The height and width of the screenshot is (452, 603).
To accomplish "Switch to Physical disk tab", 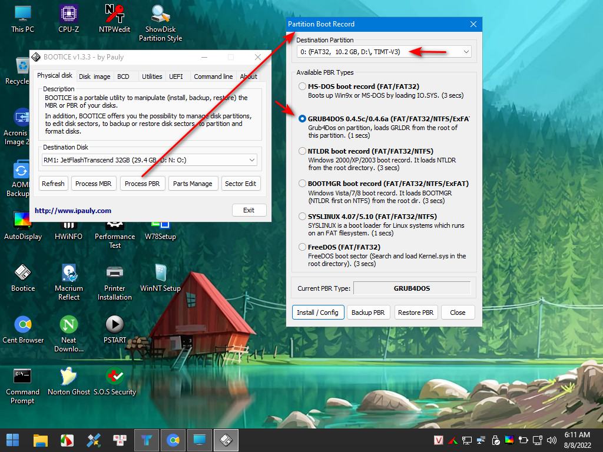I will coord(55,75).
